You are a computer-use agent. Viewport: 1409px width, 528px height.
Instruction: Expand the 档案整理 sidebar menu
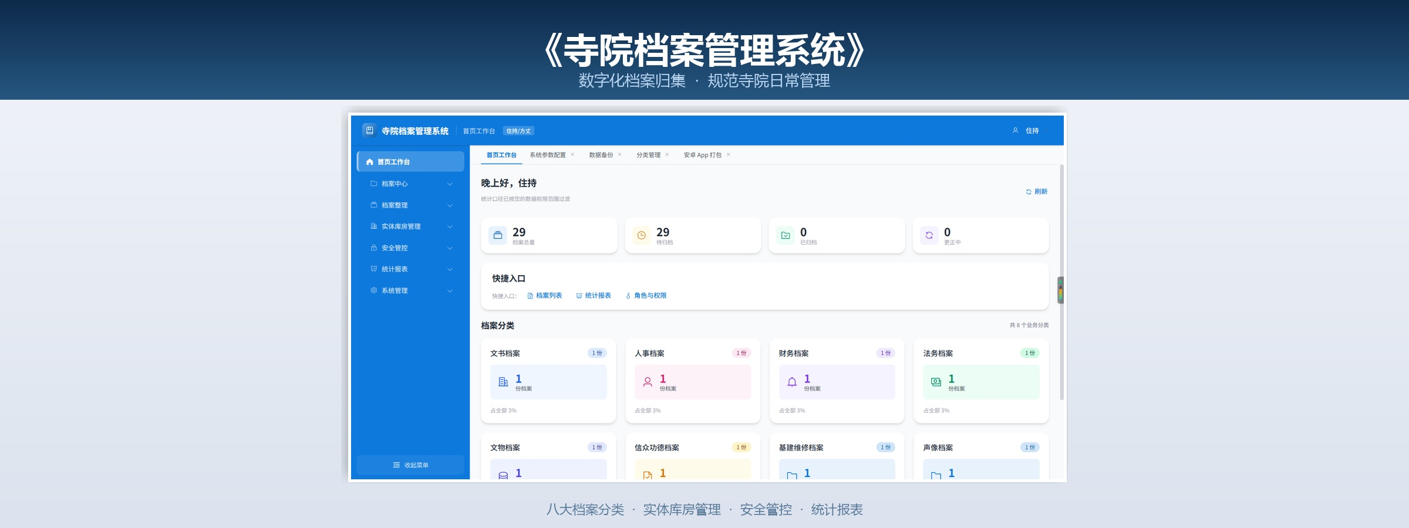pos(411,205)
